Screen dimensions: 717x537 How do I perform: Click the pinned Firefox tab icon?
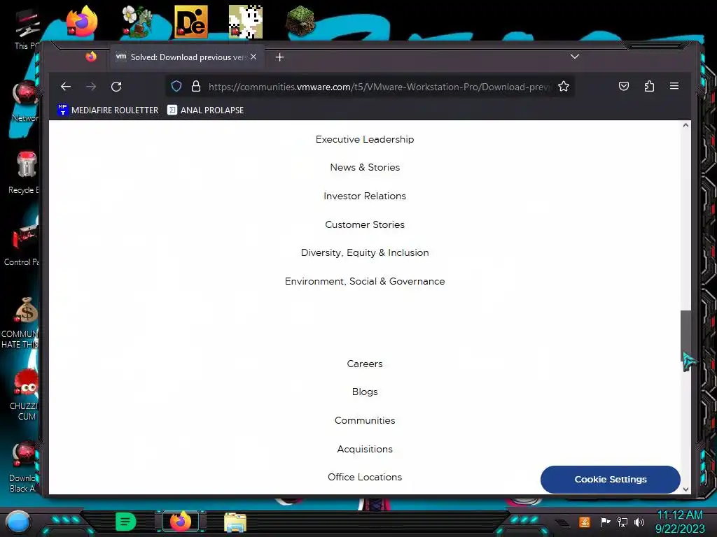(x=91, y=57)
